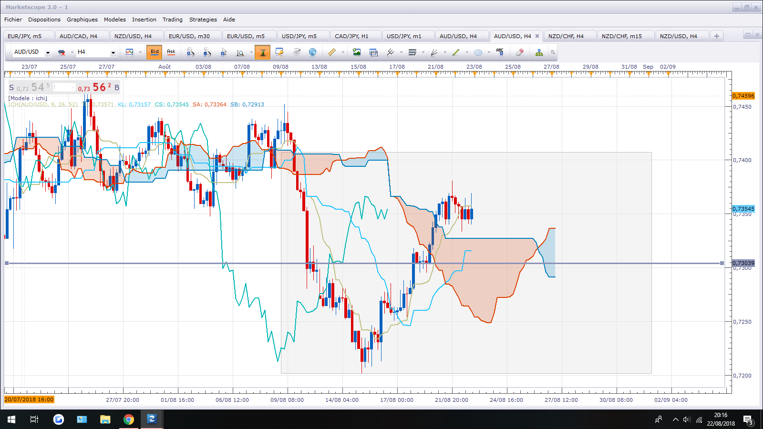
Task: Add a new chart tab
Action: [x=717, y=36]
